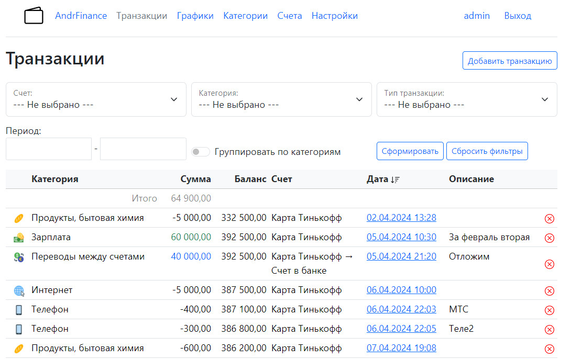The image size is (571, 359).
Task: Click the period start date field
Action: click(48, 149)
